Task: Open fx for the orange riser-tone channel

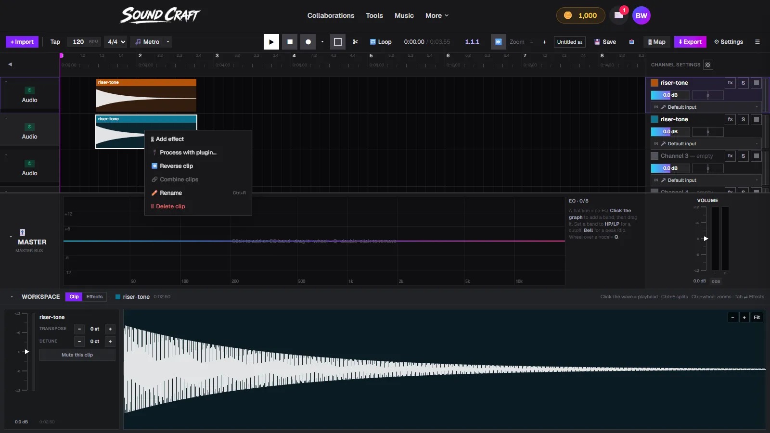Action: tap(730, 83)
